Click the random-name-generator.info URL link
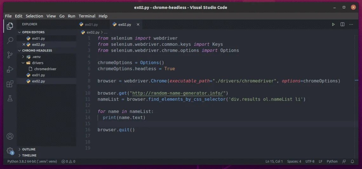Image resolution: width=362 pixels, height=169 pixels. [178, 93]
